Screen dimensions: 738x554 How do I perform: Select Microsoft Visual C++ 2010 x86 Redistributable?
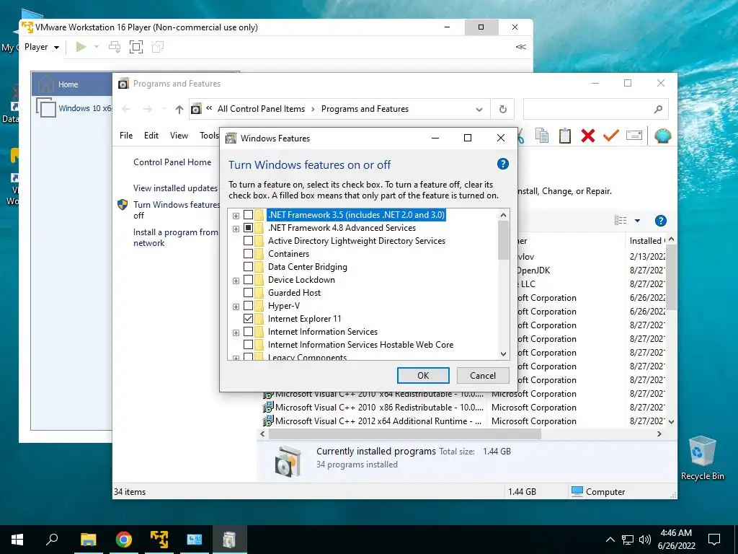tap(373, 408)
